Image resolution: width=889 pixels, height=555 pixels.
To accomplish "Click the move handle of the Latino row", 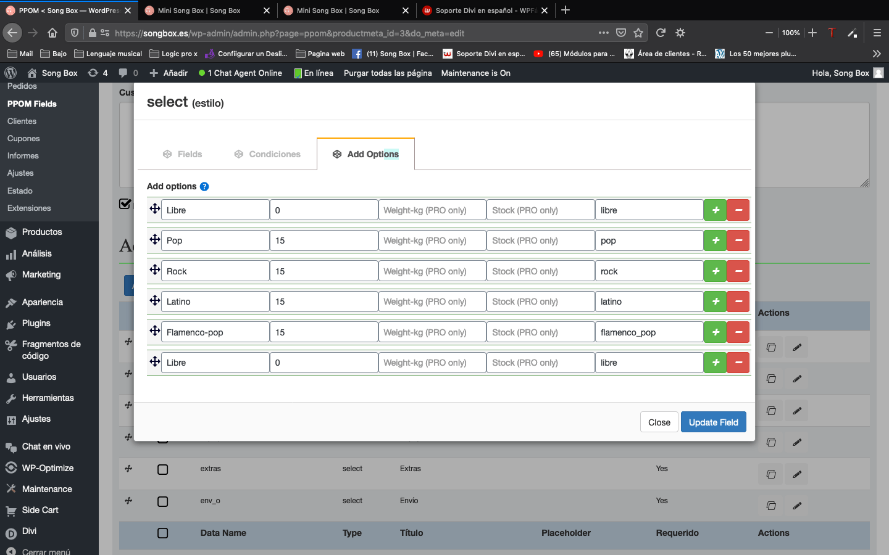I will 155,300.
